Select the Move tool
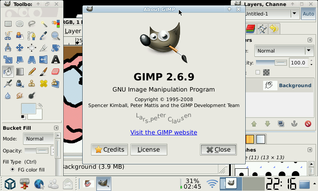The height and width of the screenshot is (191, 318). [19, 48]
